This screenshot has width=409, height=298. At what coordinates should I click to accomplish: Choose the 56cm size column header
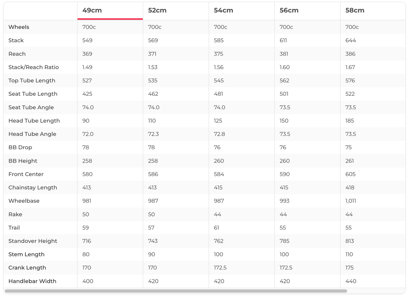coord(289,10)
